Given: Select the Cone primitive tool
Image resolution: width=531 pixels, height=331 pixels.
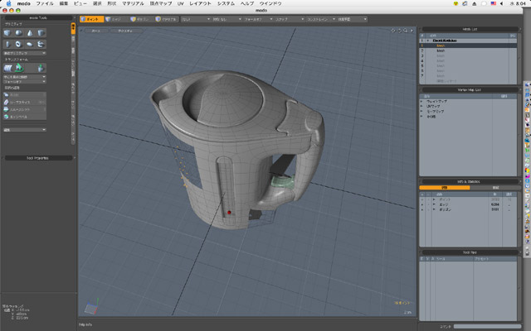Looking at the screenshot, I should [30, 33].
